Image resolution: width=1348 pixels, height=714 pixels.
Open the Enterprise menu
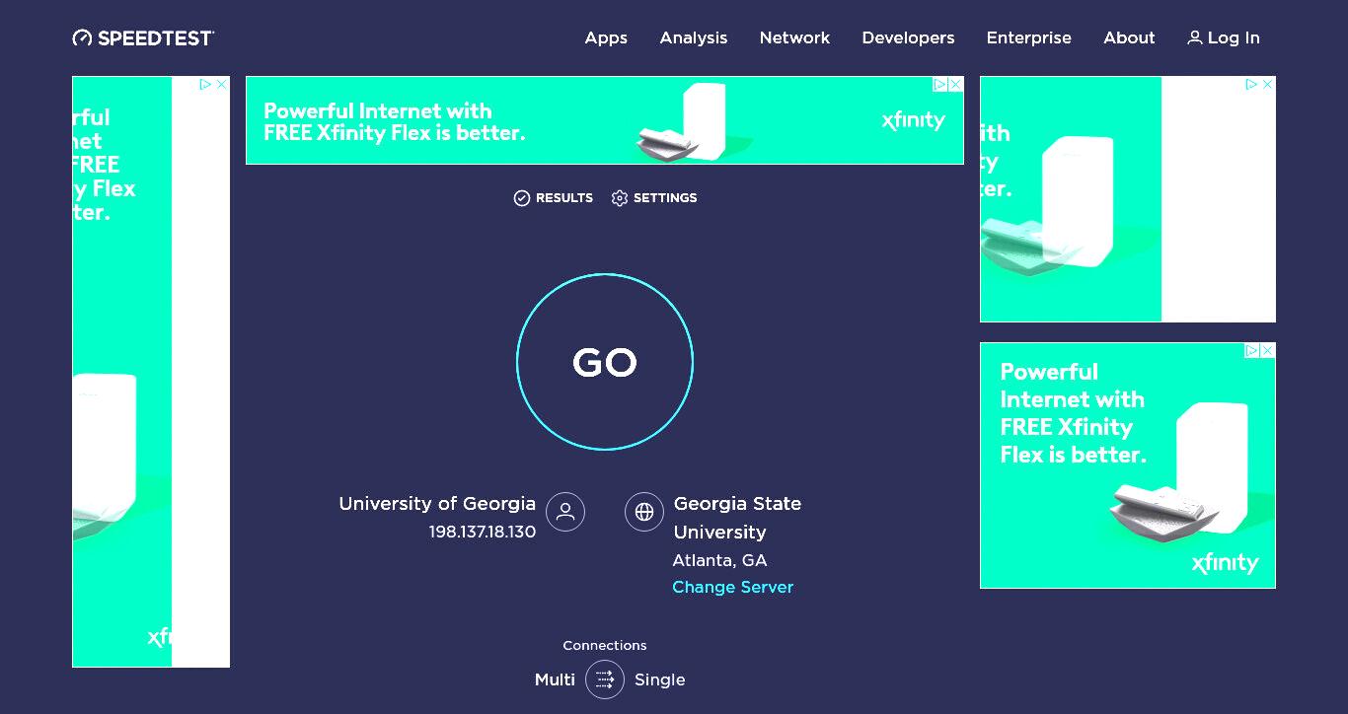(1028, 37)
